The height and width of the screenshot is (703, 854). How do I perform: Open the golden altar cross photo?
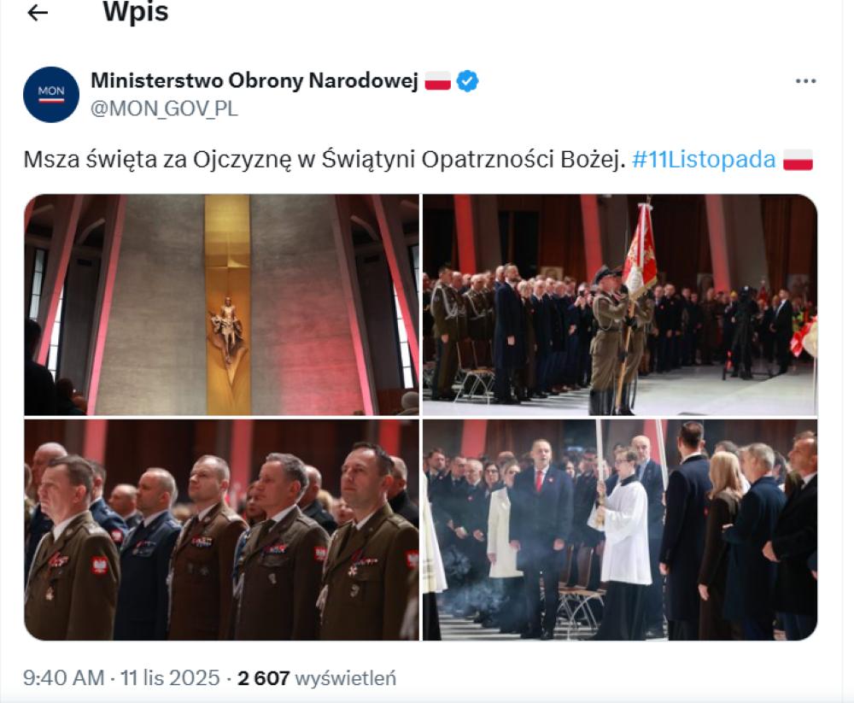pyautogui.click(x=222, y=305)
